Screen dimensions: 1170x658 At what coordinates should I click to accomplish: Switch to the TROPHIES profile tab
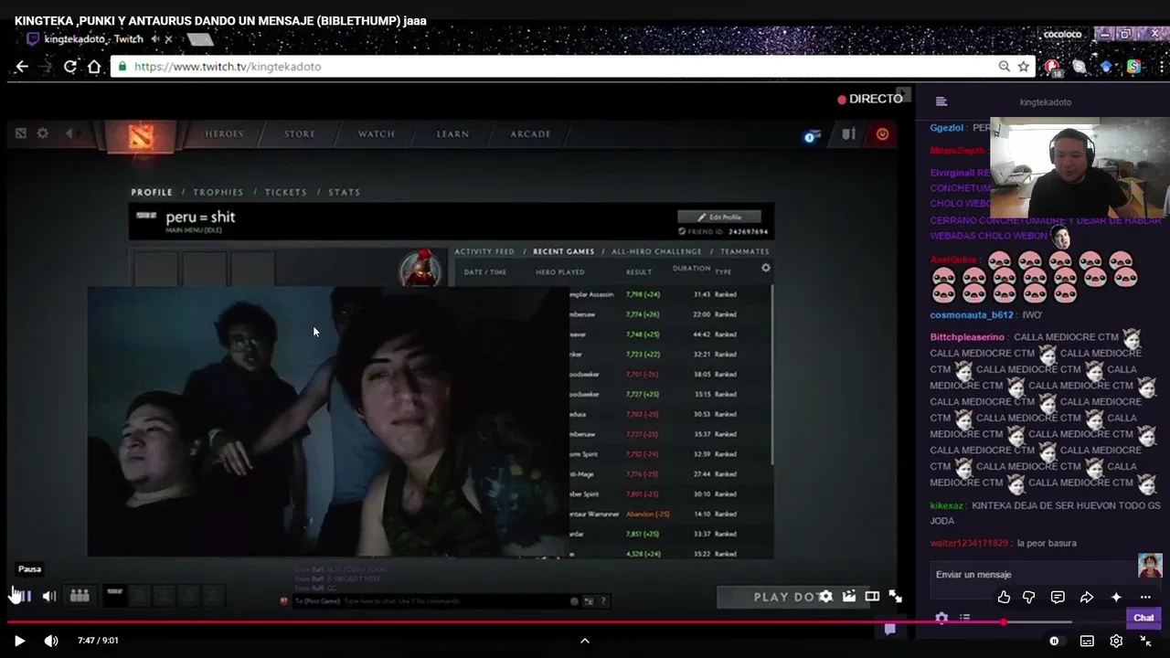218,192
